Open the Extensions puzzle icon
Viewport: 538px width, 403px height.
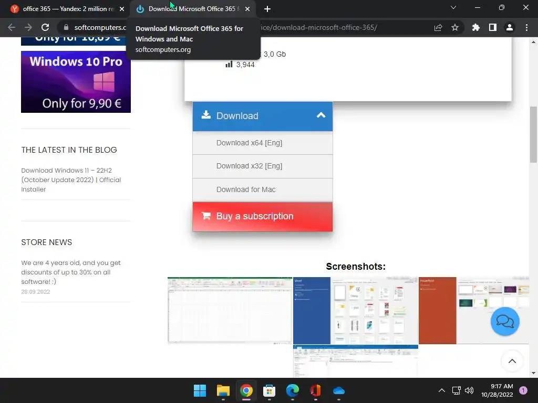click(x=476, y=27)
